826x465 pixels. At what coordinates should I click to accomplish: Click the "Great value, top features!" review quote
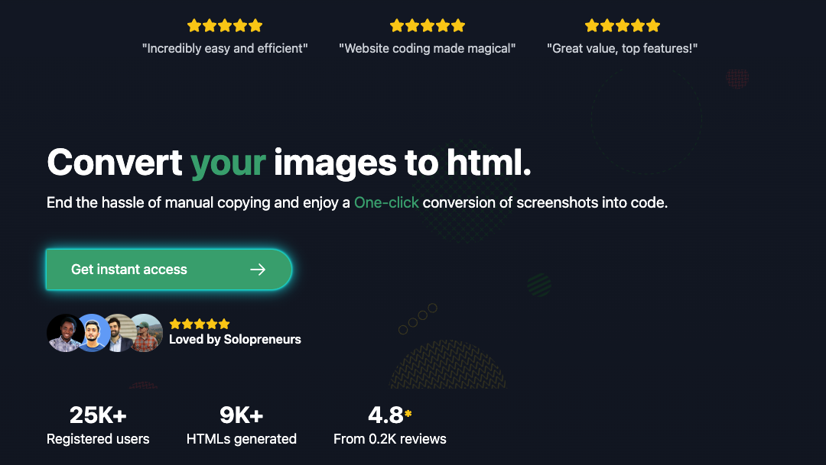(622, 48)
